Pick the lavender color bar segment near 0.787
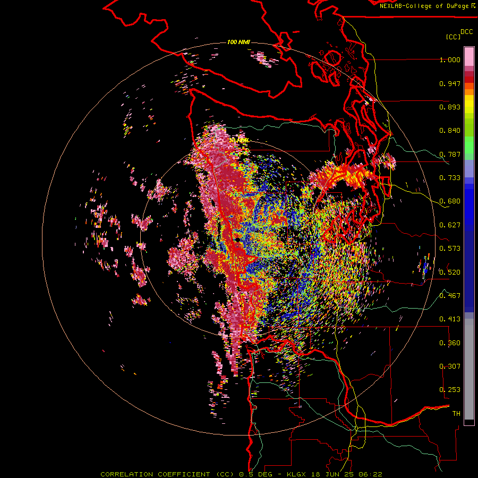The height and width of the screenshot is (478, 478). pos(469,168)
